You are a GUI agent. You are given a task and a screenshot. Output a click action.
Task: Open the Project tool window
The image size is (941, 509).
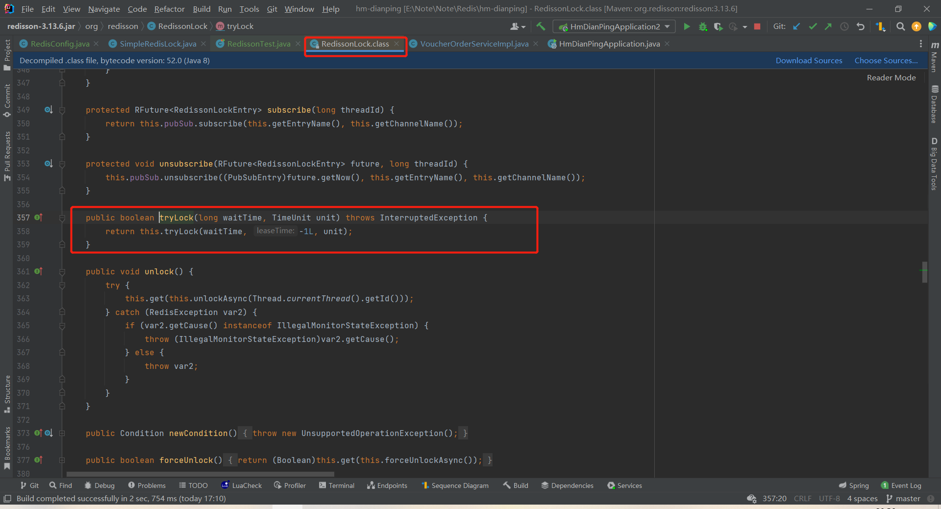7,55
